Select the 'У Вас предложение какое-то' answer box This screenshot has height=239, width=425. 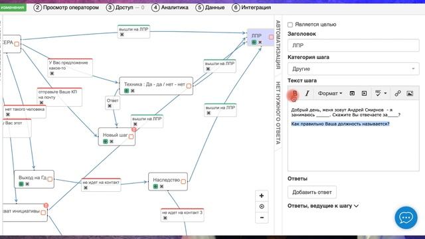click(70, 68)
